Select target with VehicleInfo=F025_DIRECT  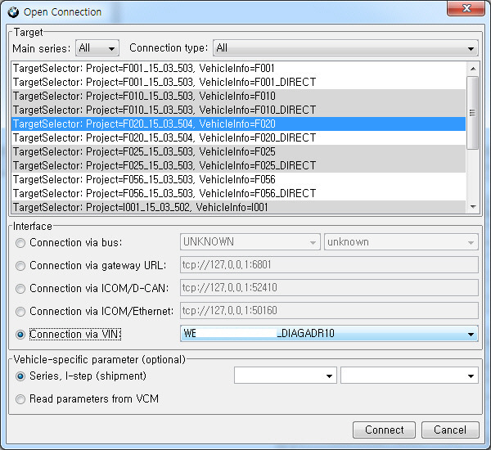click(238, 165)
